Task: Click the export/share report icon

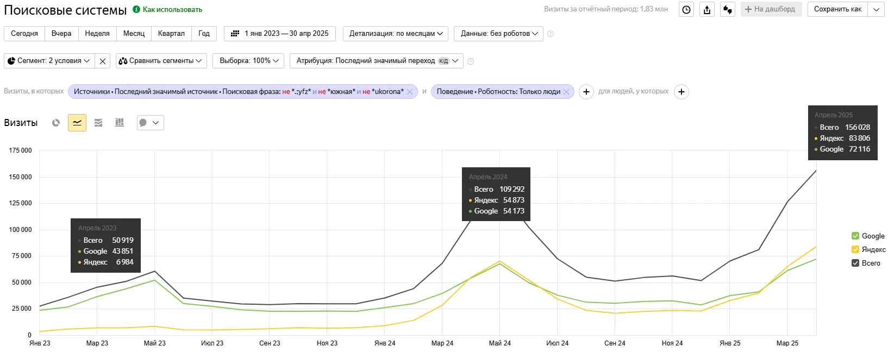Action: [707, 9]
